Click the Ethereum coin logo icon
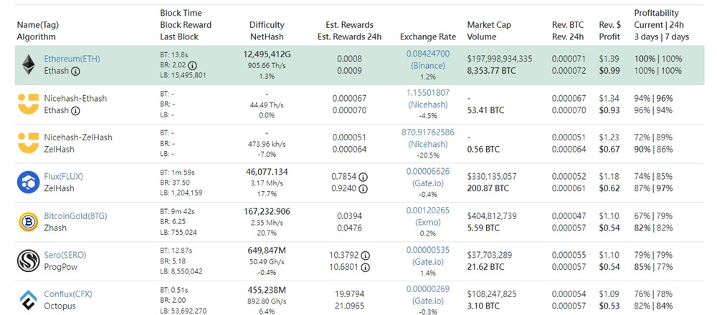This screenshot has height=315, width=717. (28, 64)
